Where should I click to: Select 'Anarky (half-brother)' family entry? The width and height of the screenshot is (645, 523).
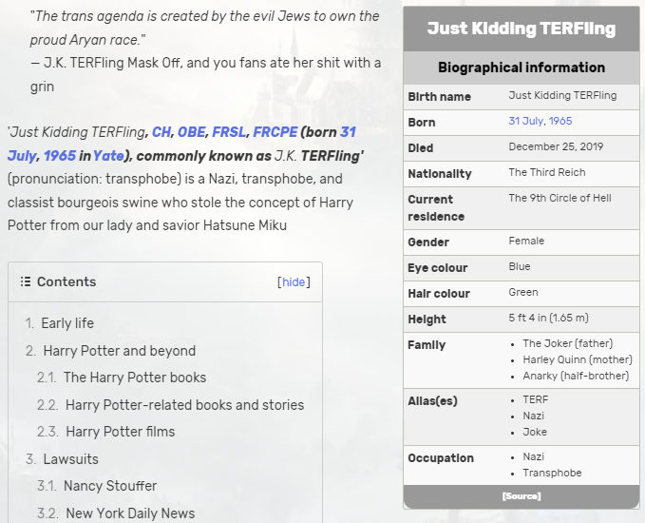tap(576, 376)
